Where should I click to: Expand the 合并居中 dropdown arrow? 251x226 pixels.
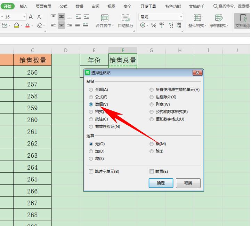(113, 25)
